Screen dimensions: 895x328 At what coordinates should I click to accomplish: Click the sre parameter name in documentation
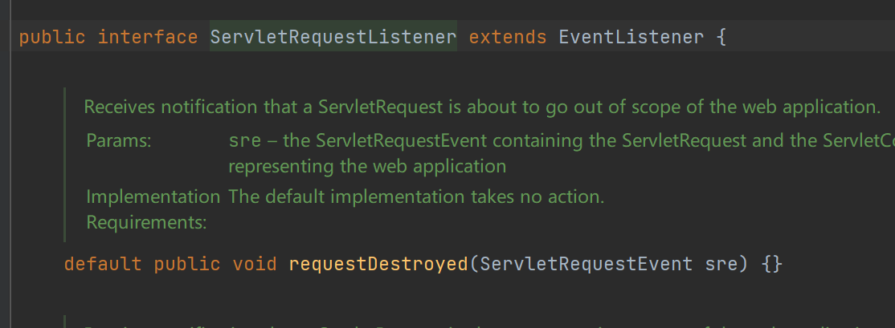(245, 141)
